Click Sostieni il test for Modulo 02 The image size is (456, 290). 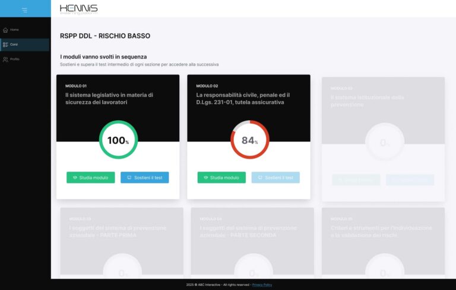coord(275,178)
